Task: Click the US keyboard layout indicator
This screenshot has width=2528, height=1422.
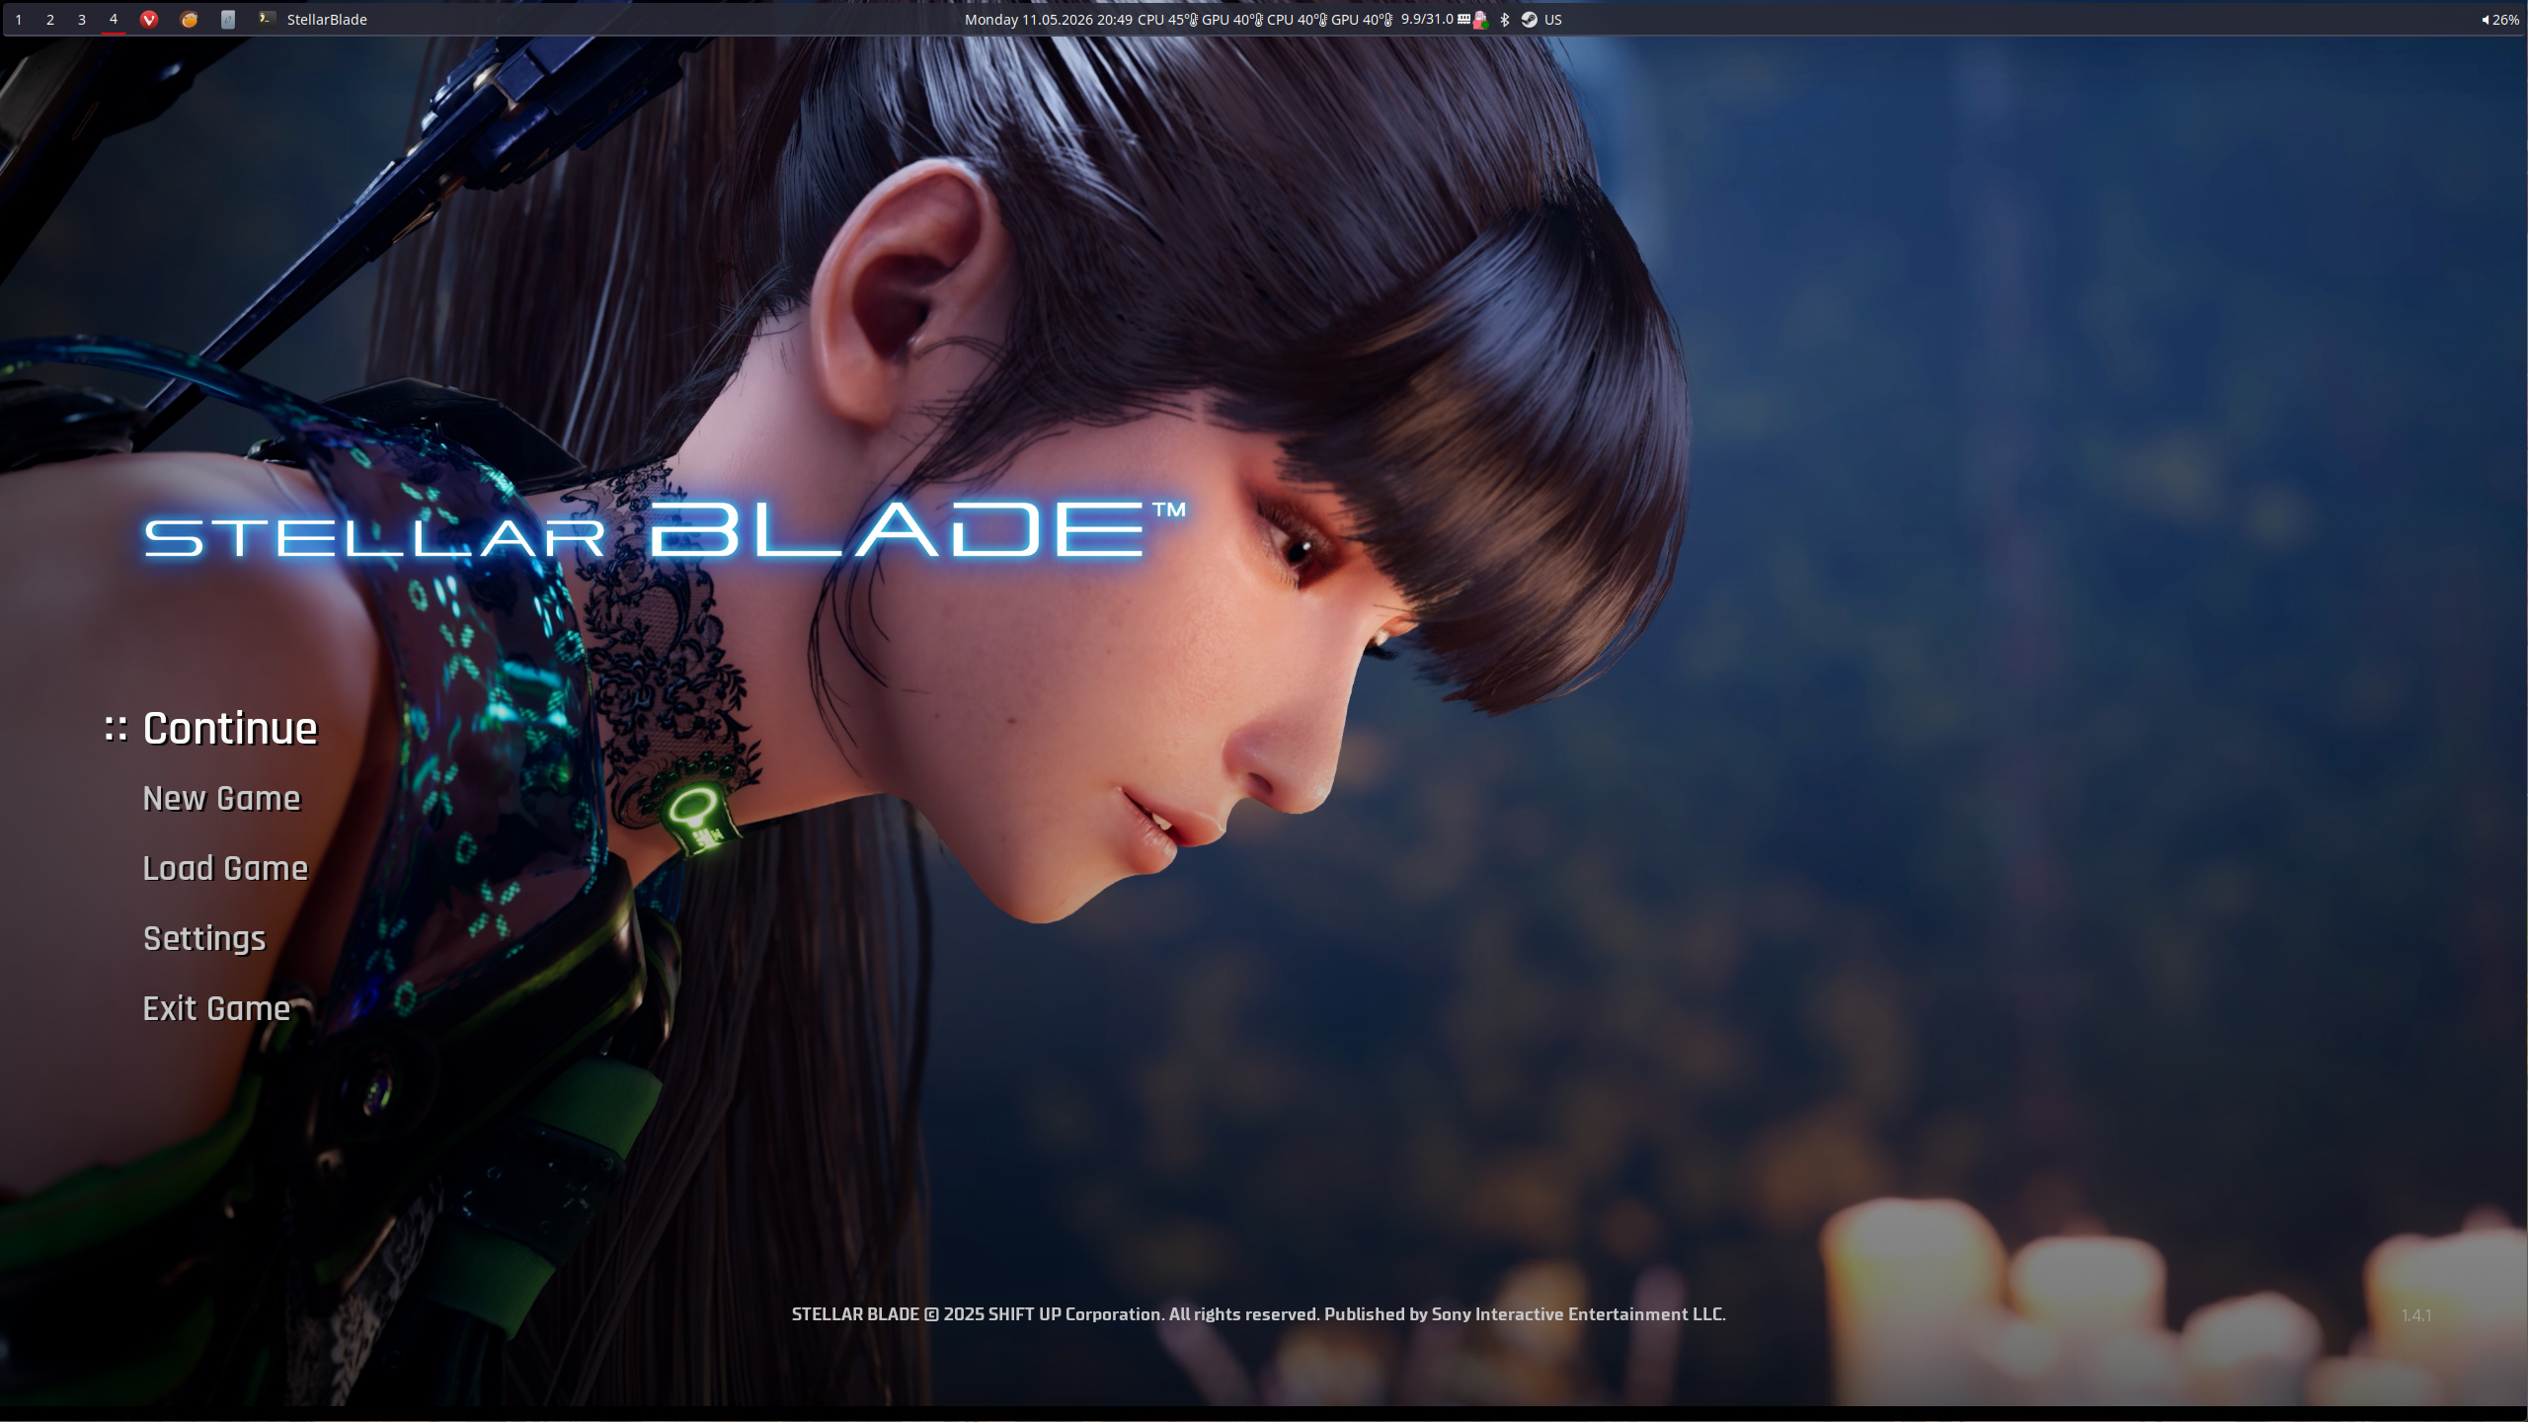Action: (x=1553, y=20)
